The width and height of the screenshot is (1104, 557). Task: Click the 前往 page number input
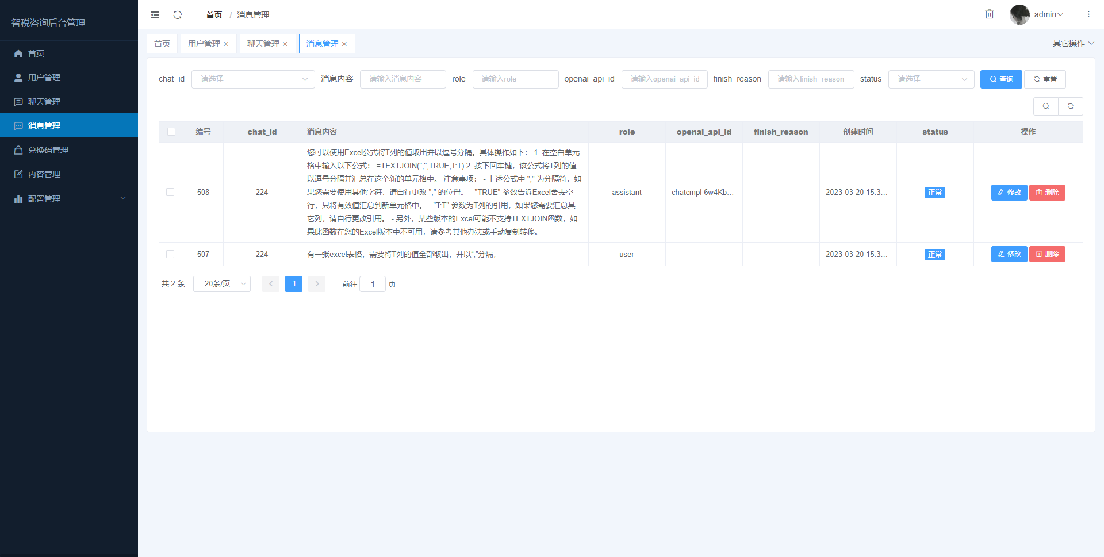click(373, 284)
